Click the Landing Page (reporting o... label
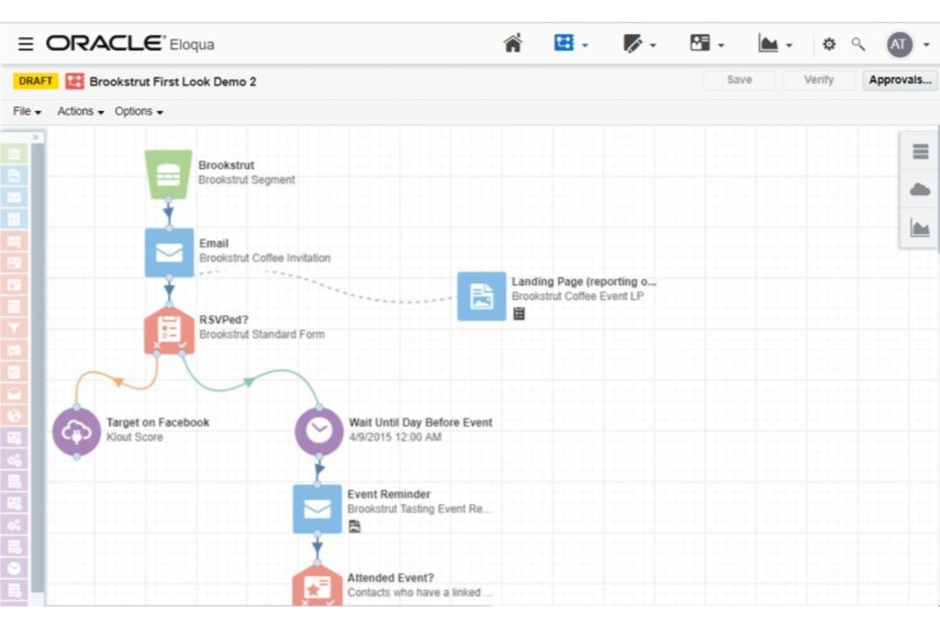This screenshot has height=627, width=940. click(584, 281)
